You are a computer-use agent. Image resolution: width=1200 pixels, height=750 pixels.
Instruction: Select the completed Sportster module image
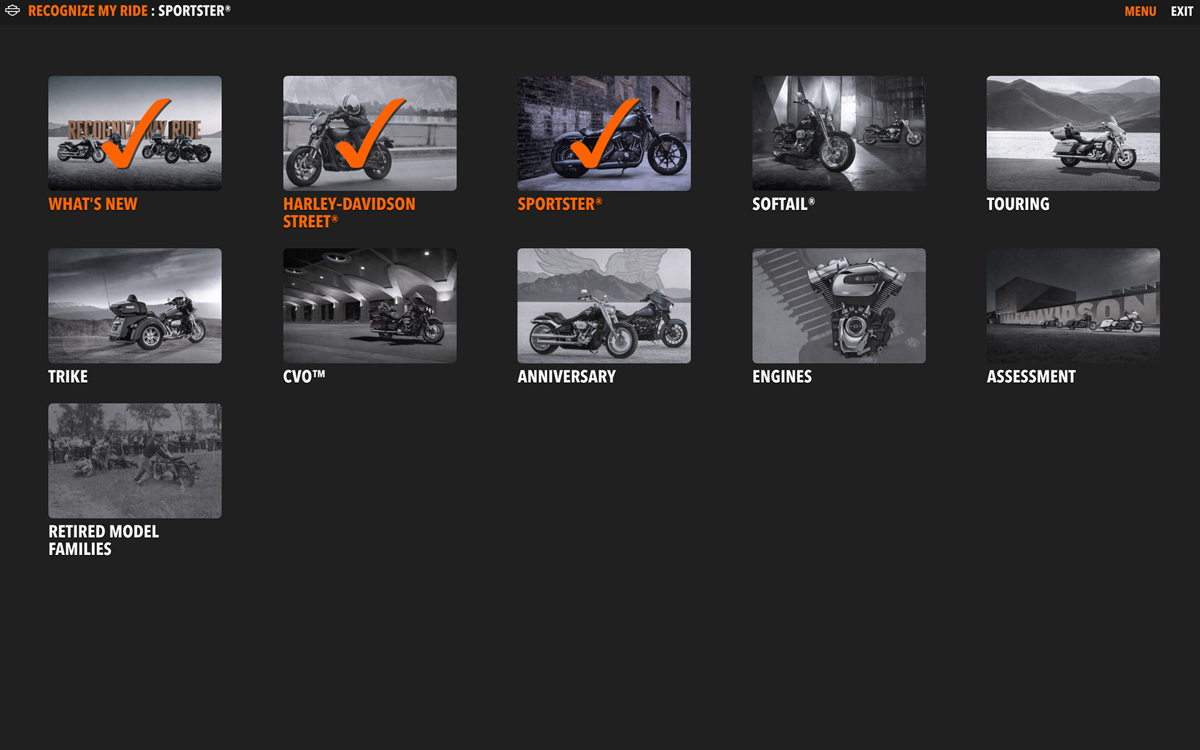click(604, 133)
